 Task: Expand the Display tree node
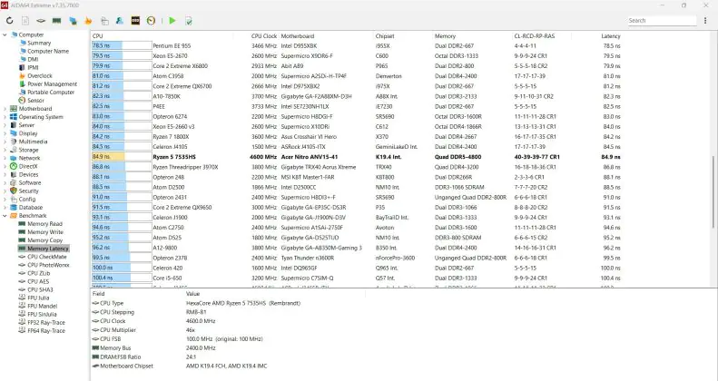[x=5, y=133]
